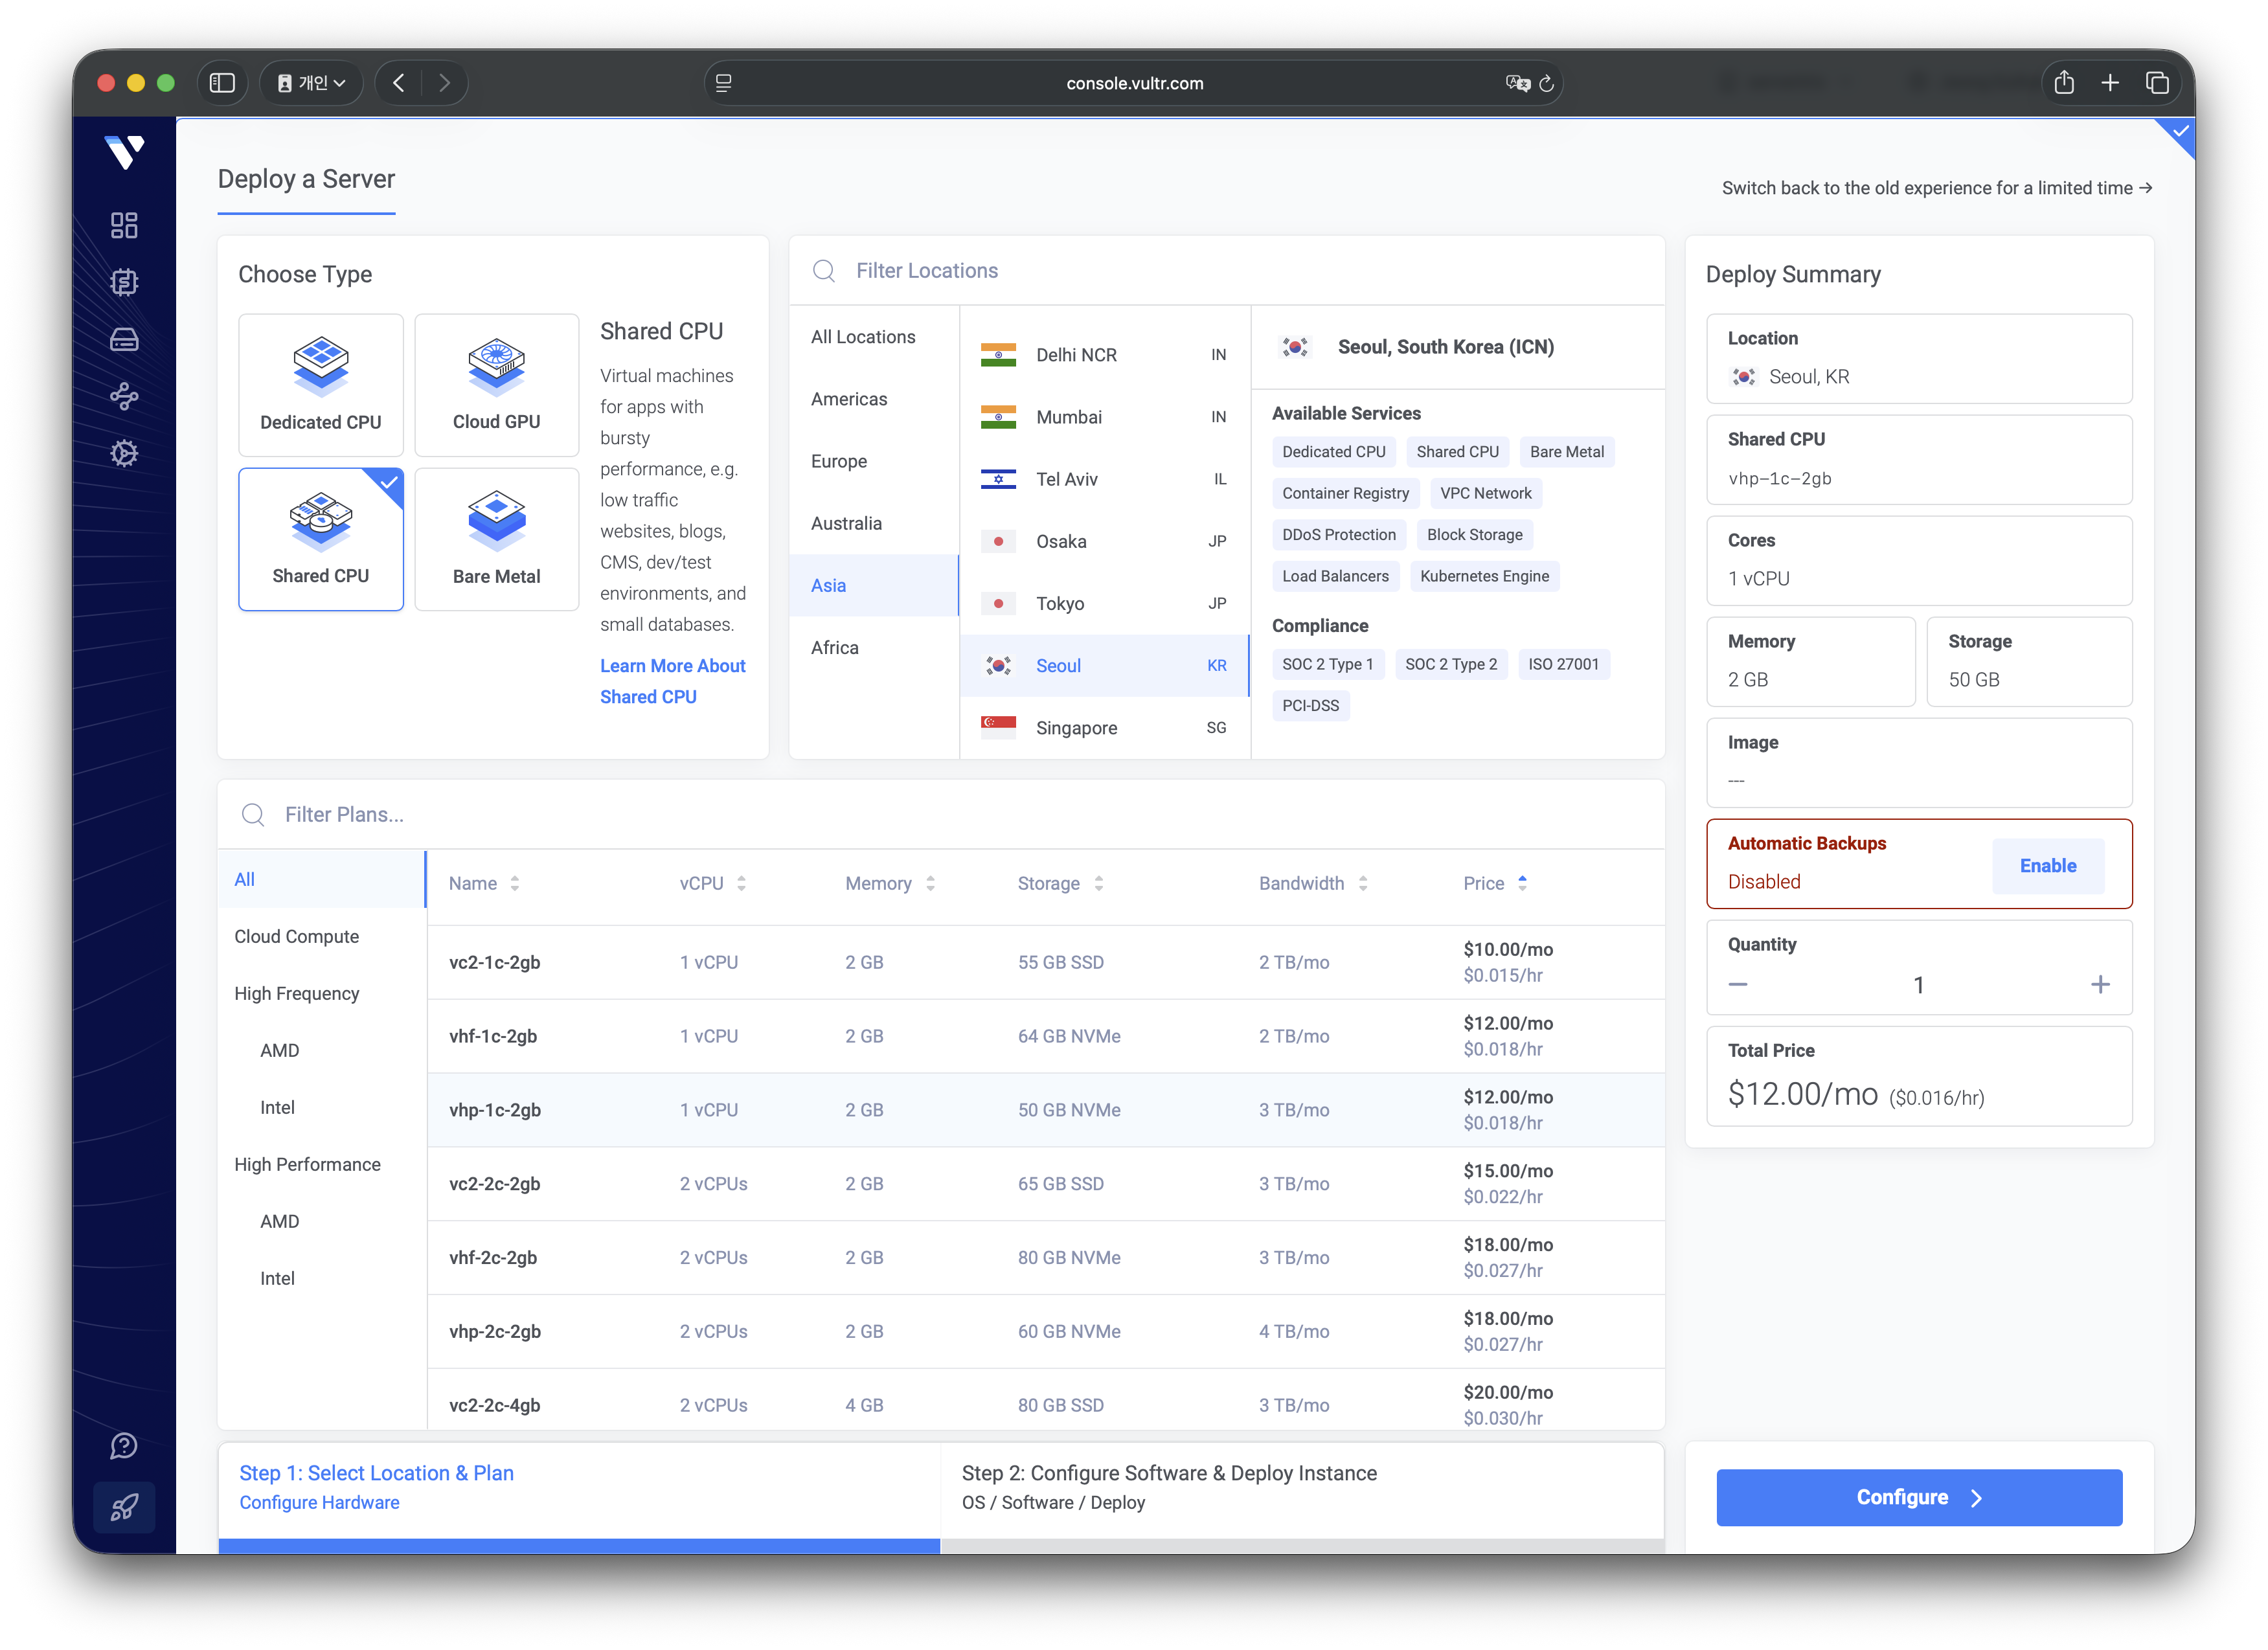This screenshot has width=2268, height=1650.
Task: Sort plans by the Name column
Action: tap(484, 884)
